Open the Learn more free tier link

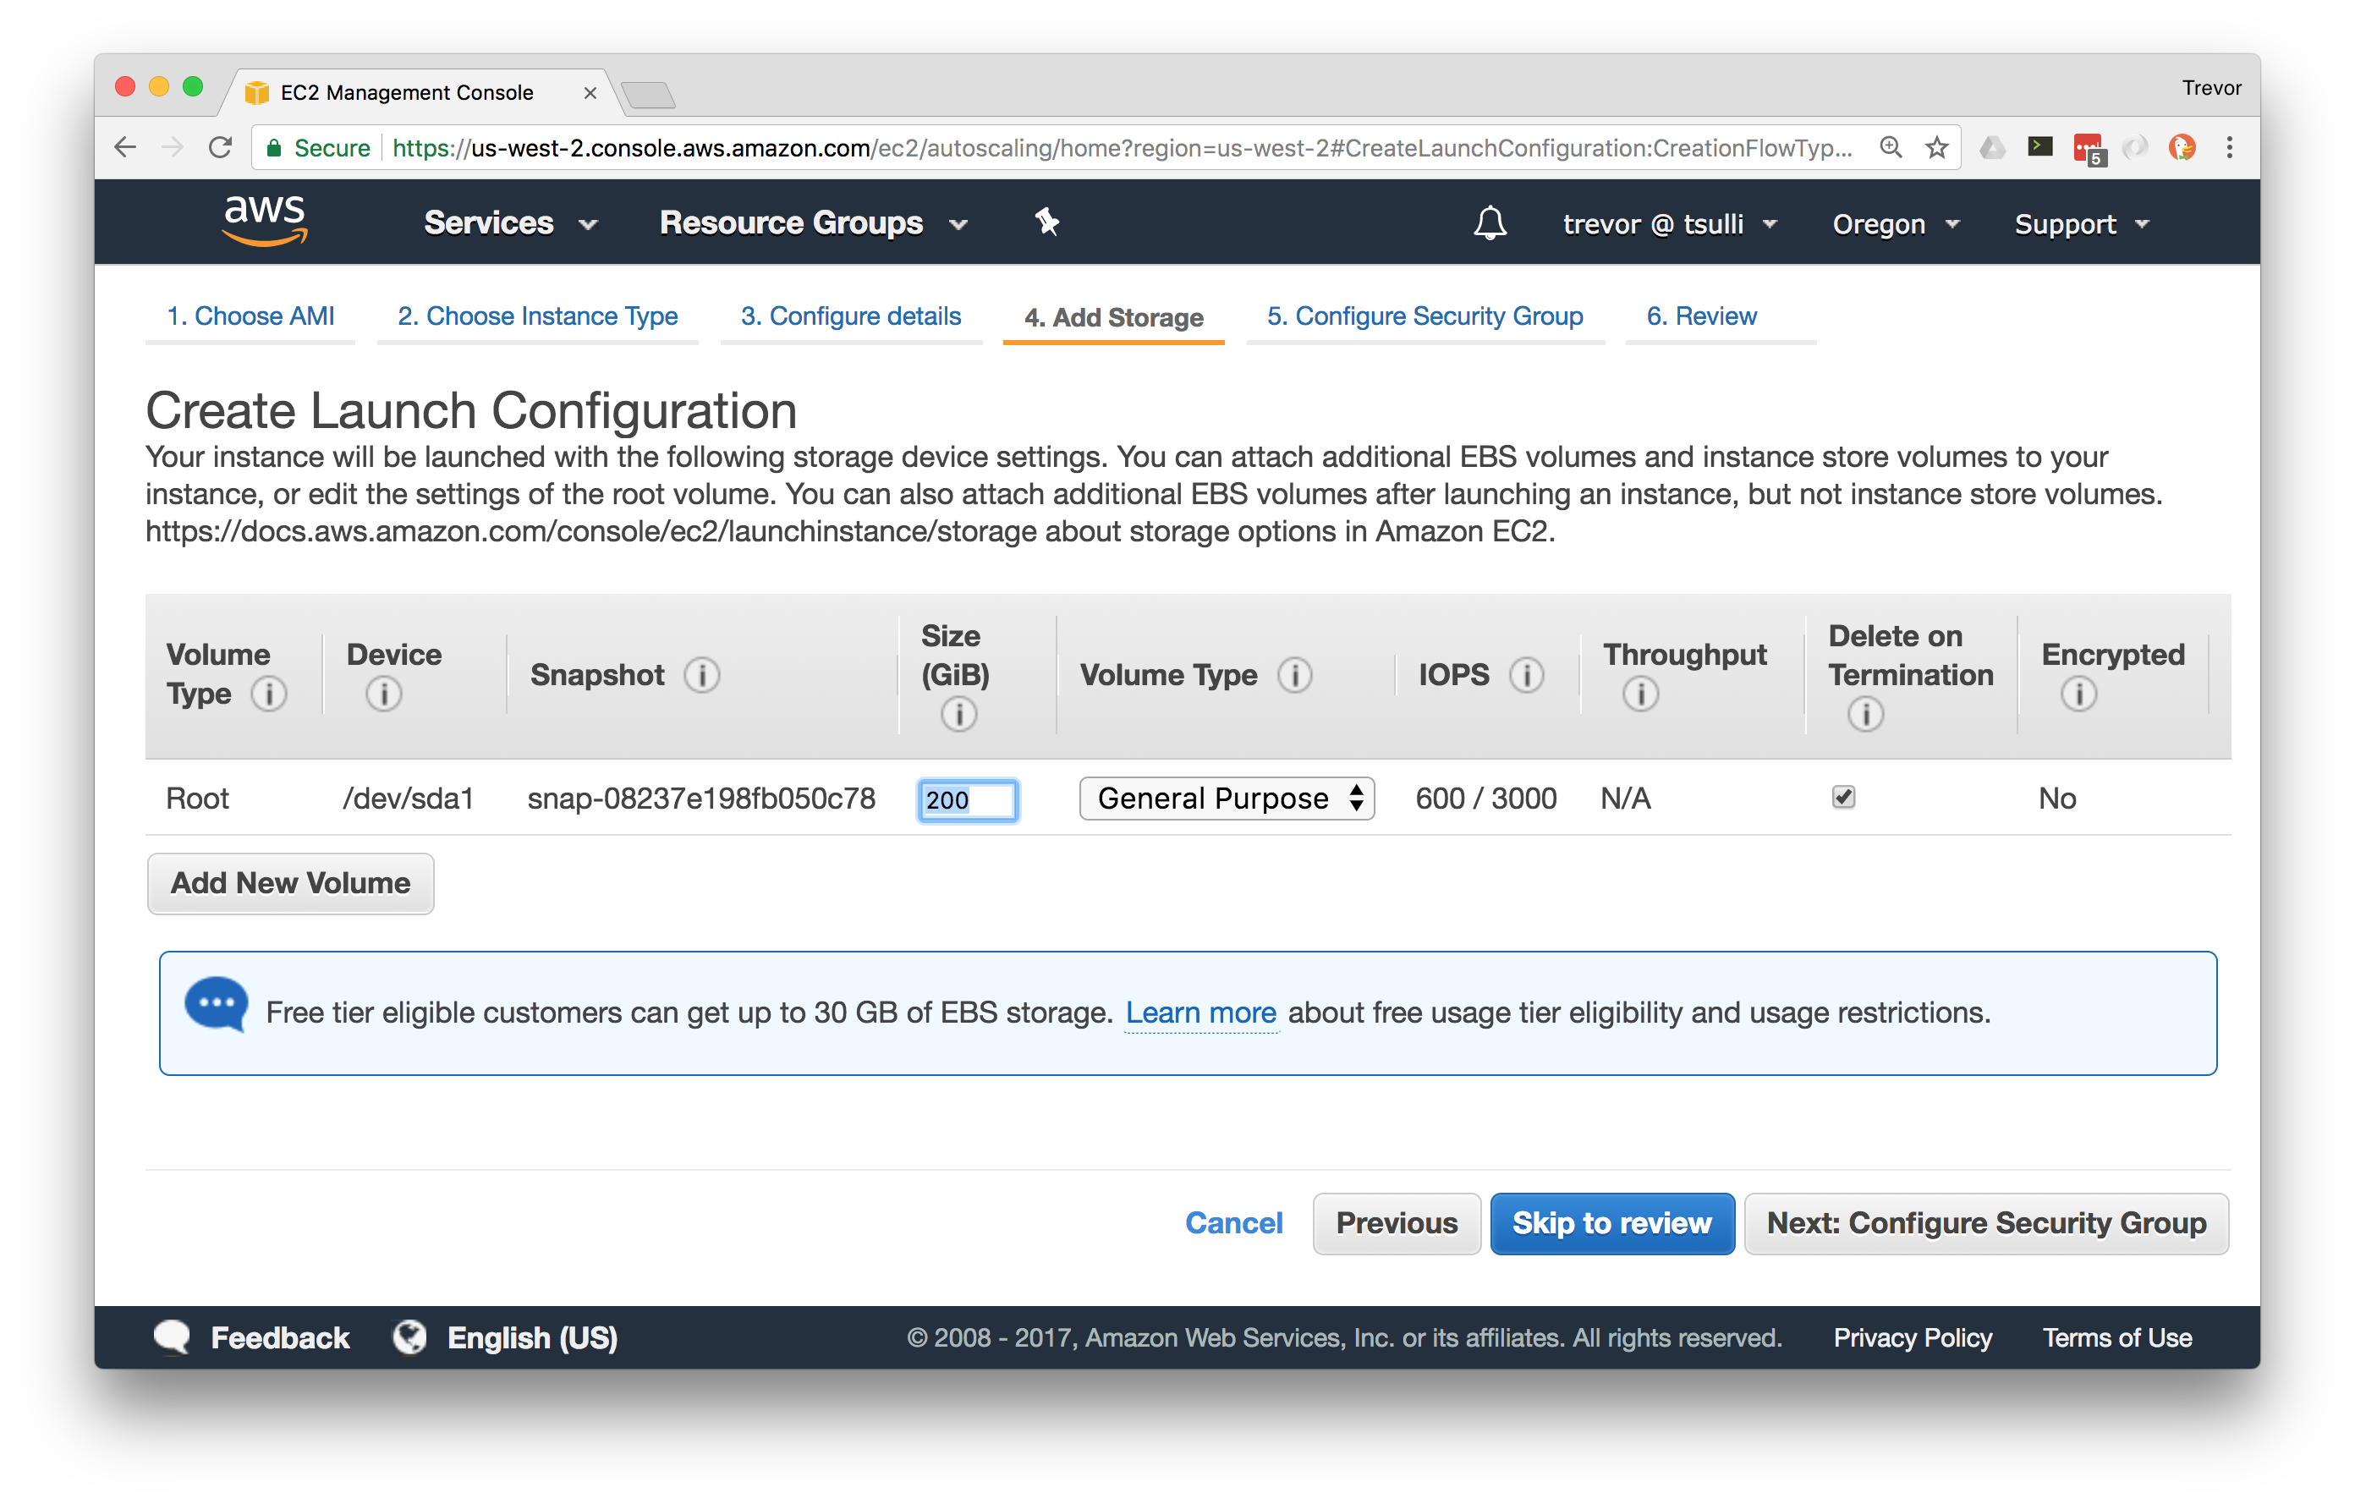pyautogui.click(x=1200, y=1013)
